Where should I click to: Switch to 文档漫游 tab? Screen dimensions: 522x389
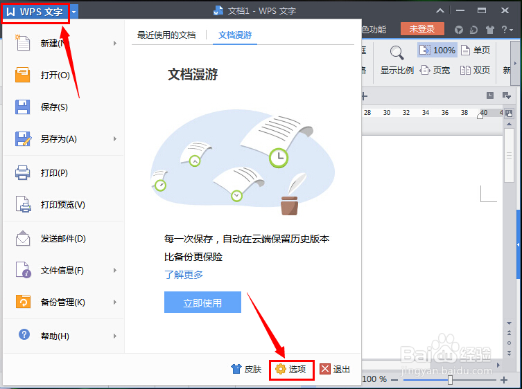coord(235,35)
